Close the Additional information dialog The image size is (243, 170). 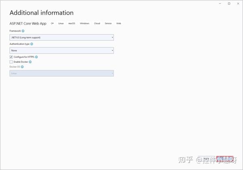tap(238, 4)
